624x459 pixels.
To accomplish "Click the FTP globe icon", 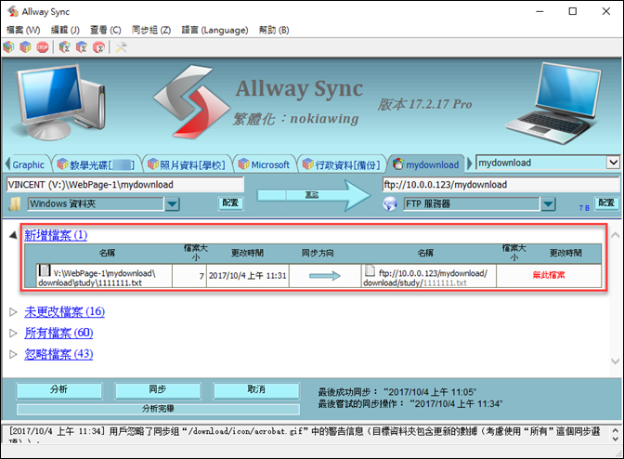I will pos(390,203).
